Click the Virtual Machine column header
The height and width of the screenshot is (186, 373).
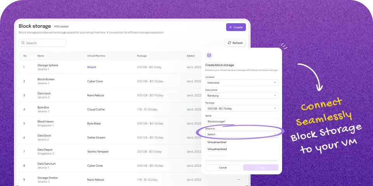pyautogui.click(x=96, y=56)
